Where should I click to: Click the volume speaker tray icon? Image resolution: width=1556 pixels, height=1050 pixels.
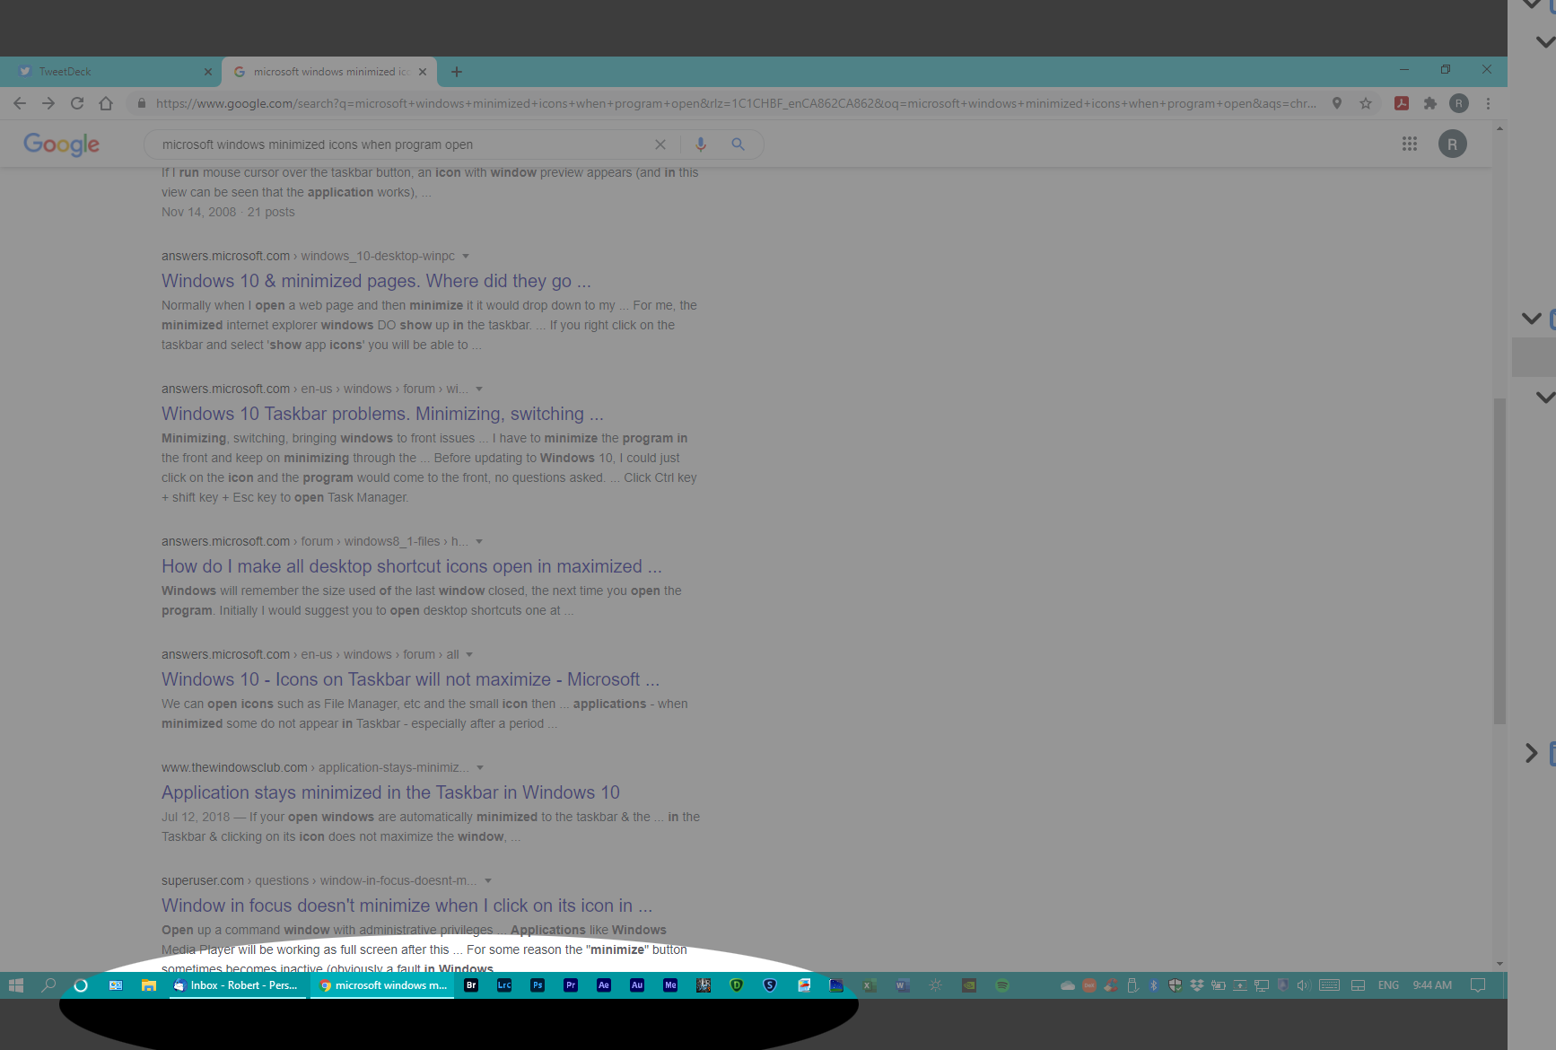point(1304,985)
